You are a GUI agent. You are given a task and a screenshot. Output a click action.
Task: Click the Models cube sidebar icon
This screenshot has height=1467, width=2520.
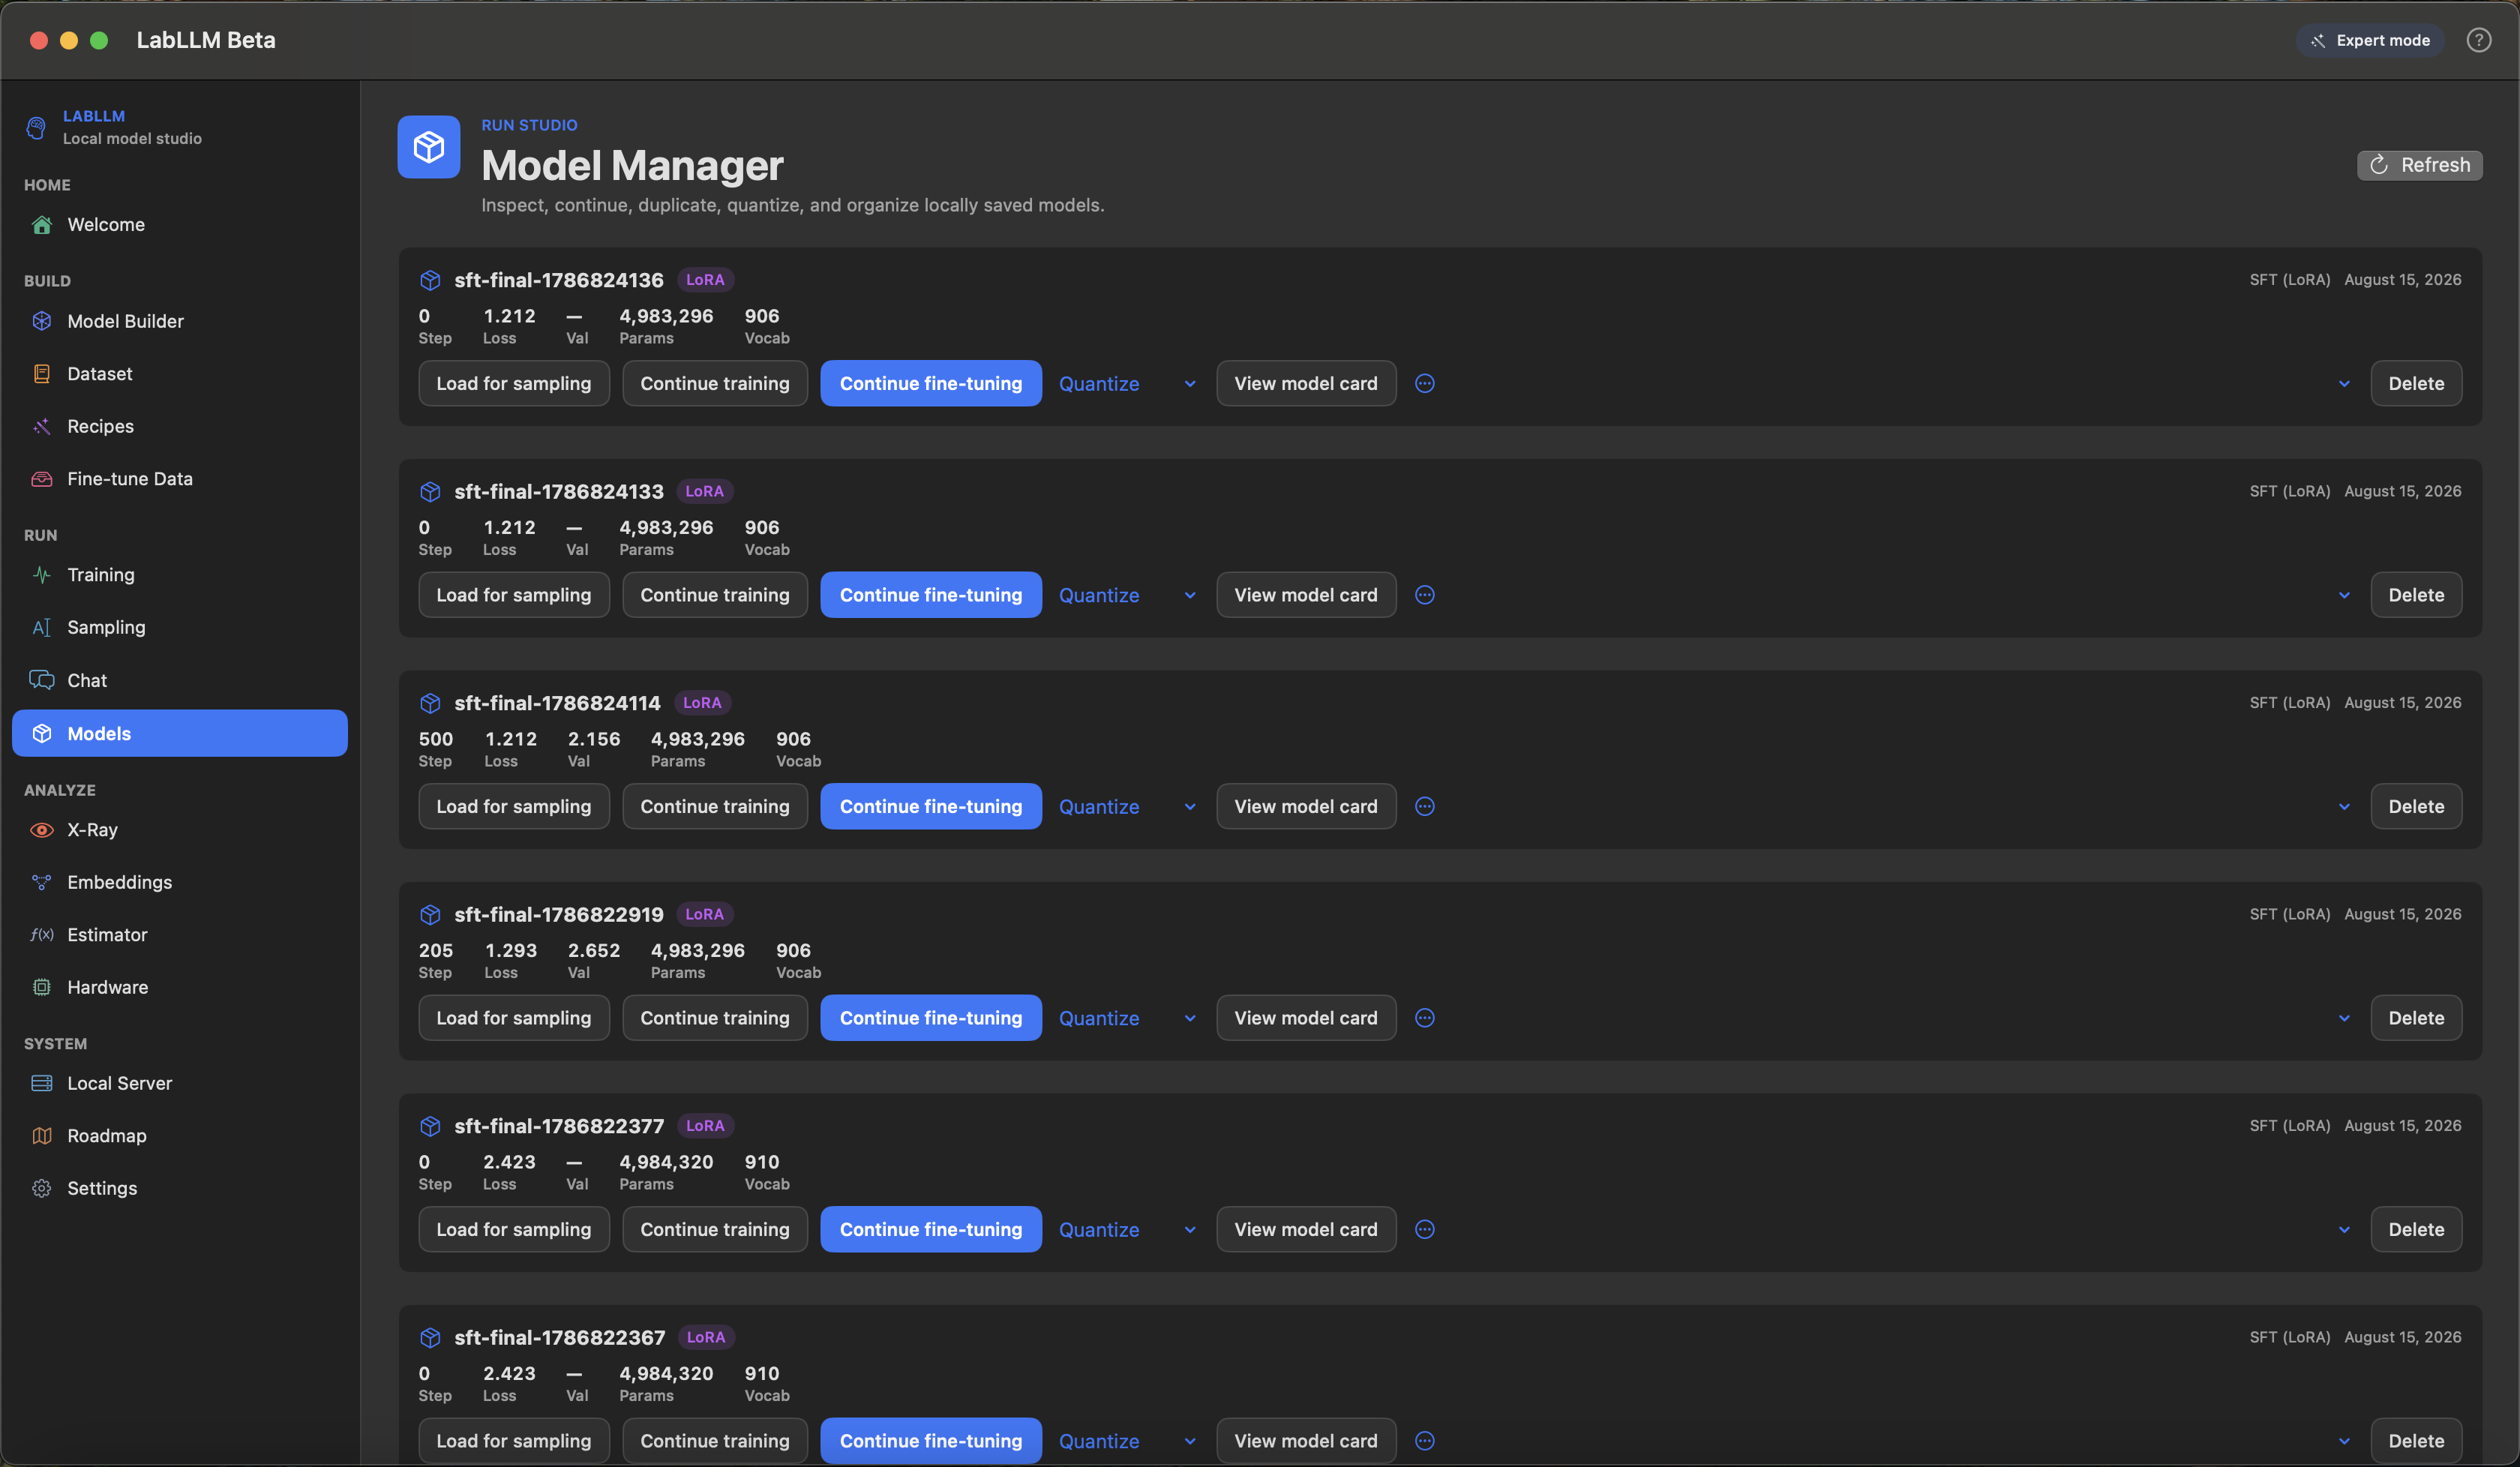coord(42,733)
